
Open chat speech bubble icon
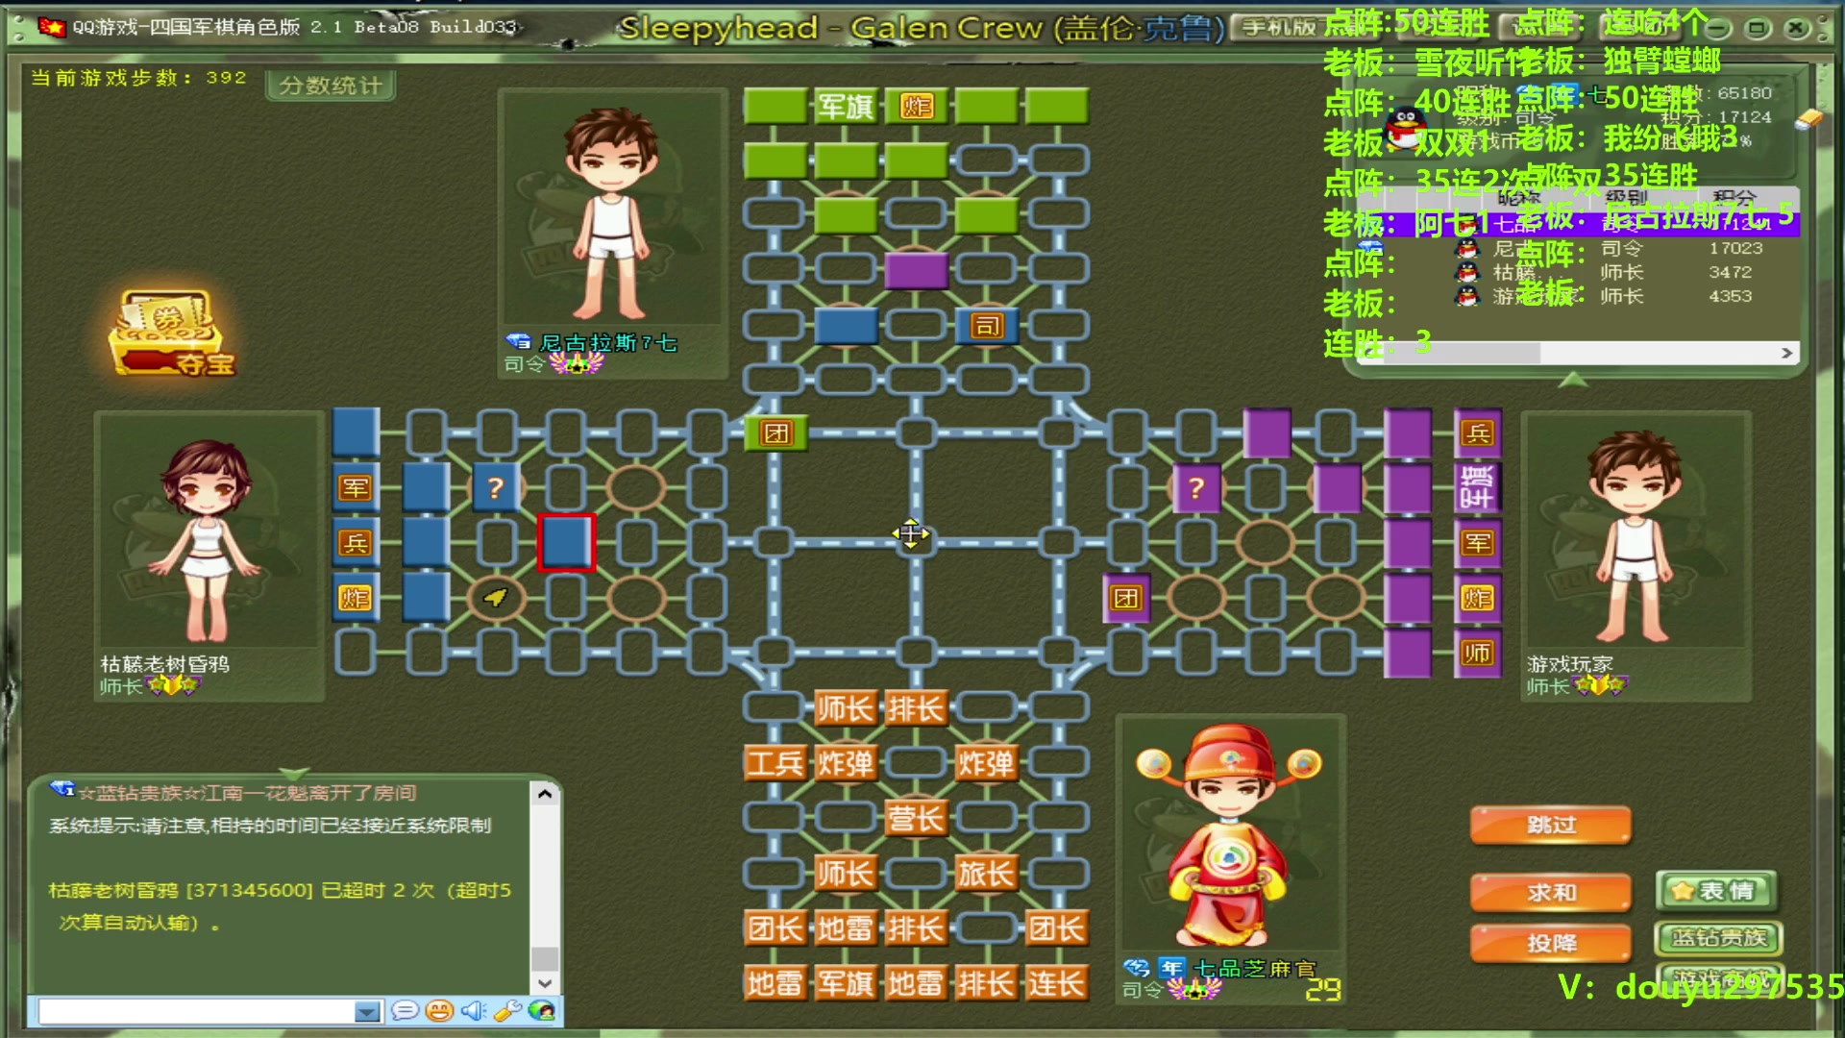tap(405, 1010)
